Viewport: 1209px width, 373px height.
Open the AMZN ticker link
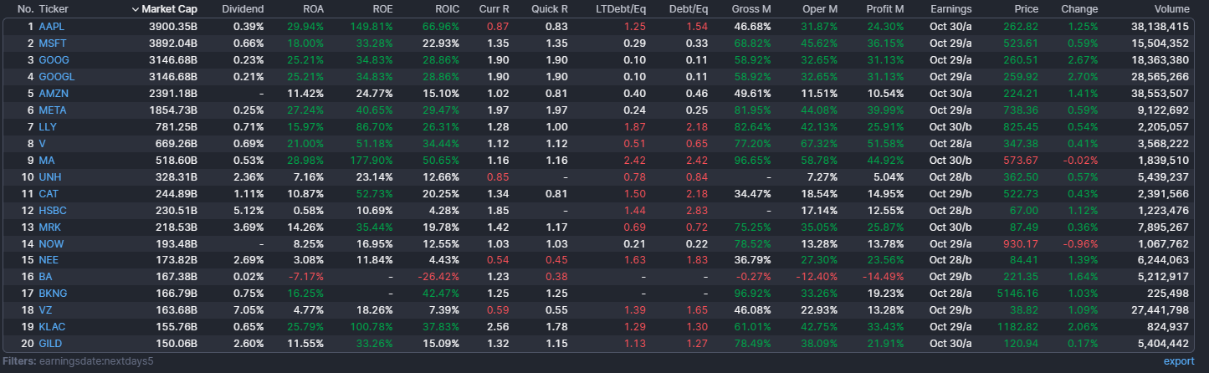click(x=54, y=93)
